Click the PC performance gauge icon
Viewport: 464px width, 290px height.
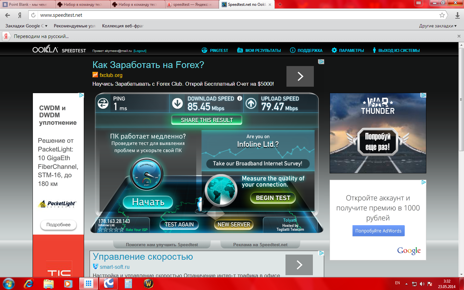(147, 175)
